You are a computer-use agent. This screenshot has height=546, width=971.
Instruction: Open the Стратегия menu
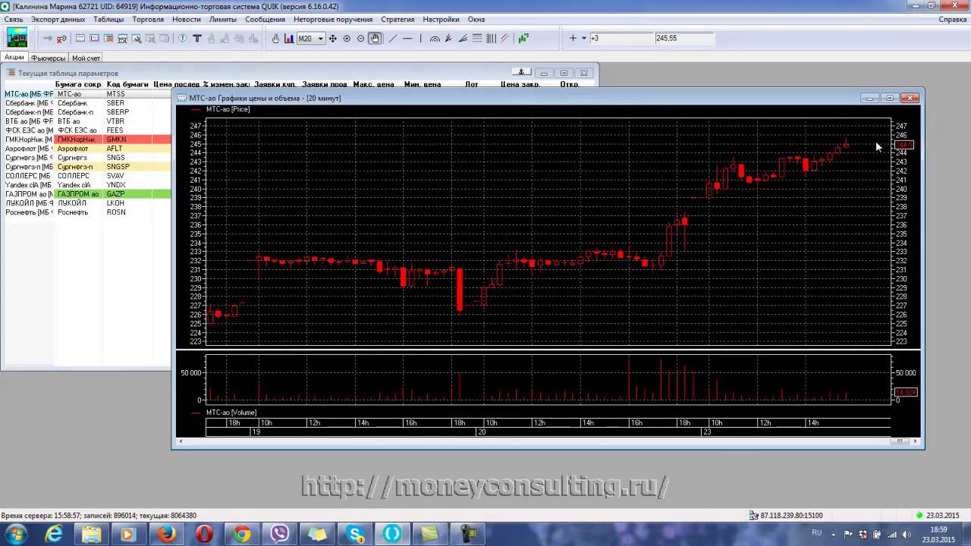tap(398, 20)
